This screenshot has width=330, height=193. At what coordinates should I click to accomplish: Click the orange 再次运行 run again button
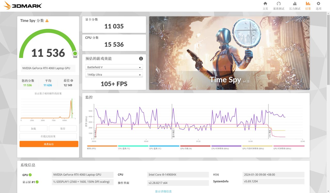(49, 144)
